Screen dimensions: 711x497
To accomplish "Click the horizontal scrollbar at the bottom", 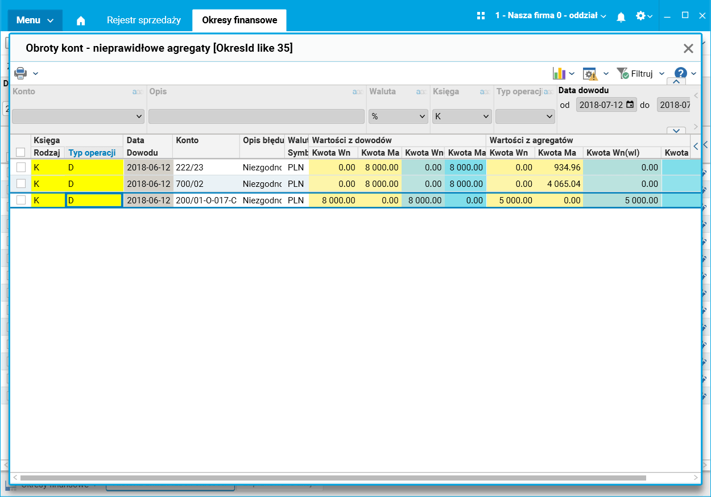I will 333,478.
